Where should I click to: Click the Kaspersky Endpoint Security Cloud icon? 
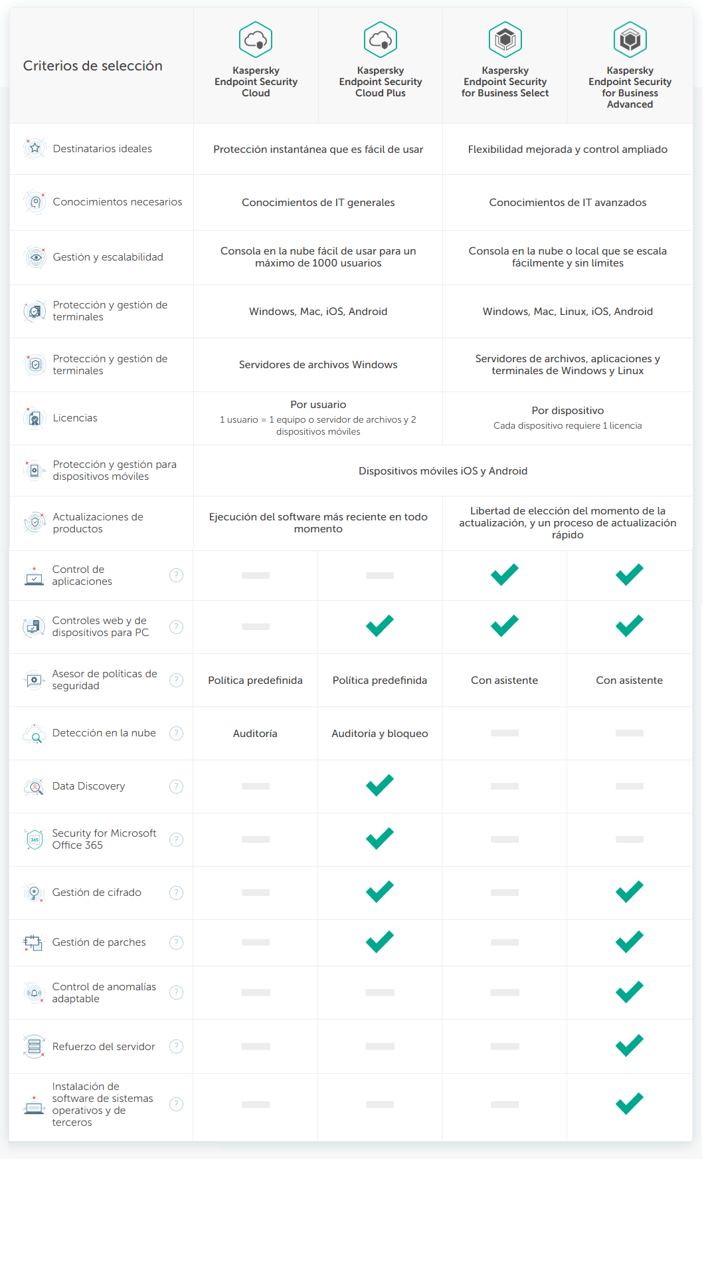[x=256, y=40]
